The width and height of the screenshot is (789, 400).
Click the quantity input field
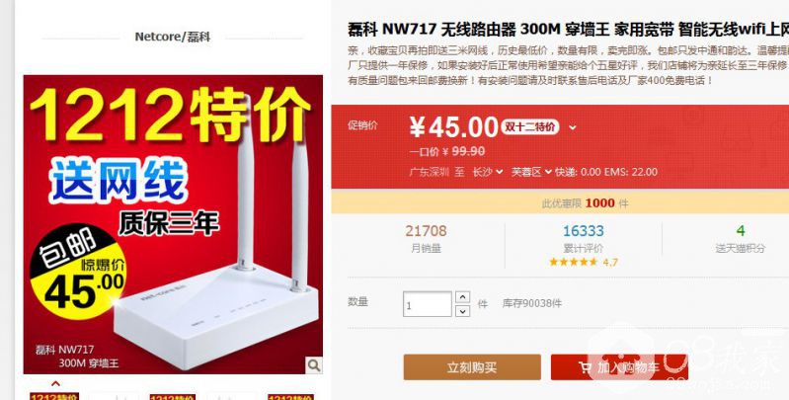428,304
